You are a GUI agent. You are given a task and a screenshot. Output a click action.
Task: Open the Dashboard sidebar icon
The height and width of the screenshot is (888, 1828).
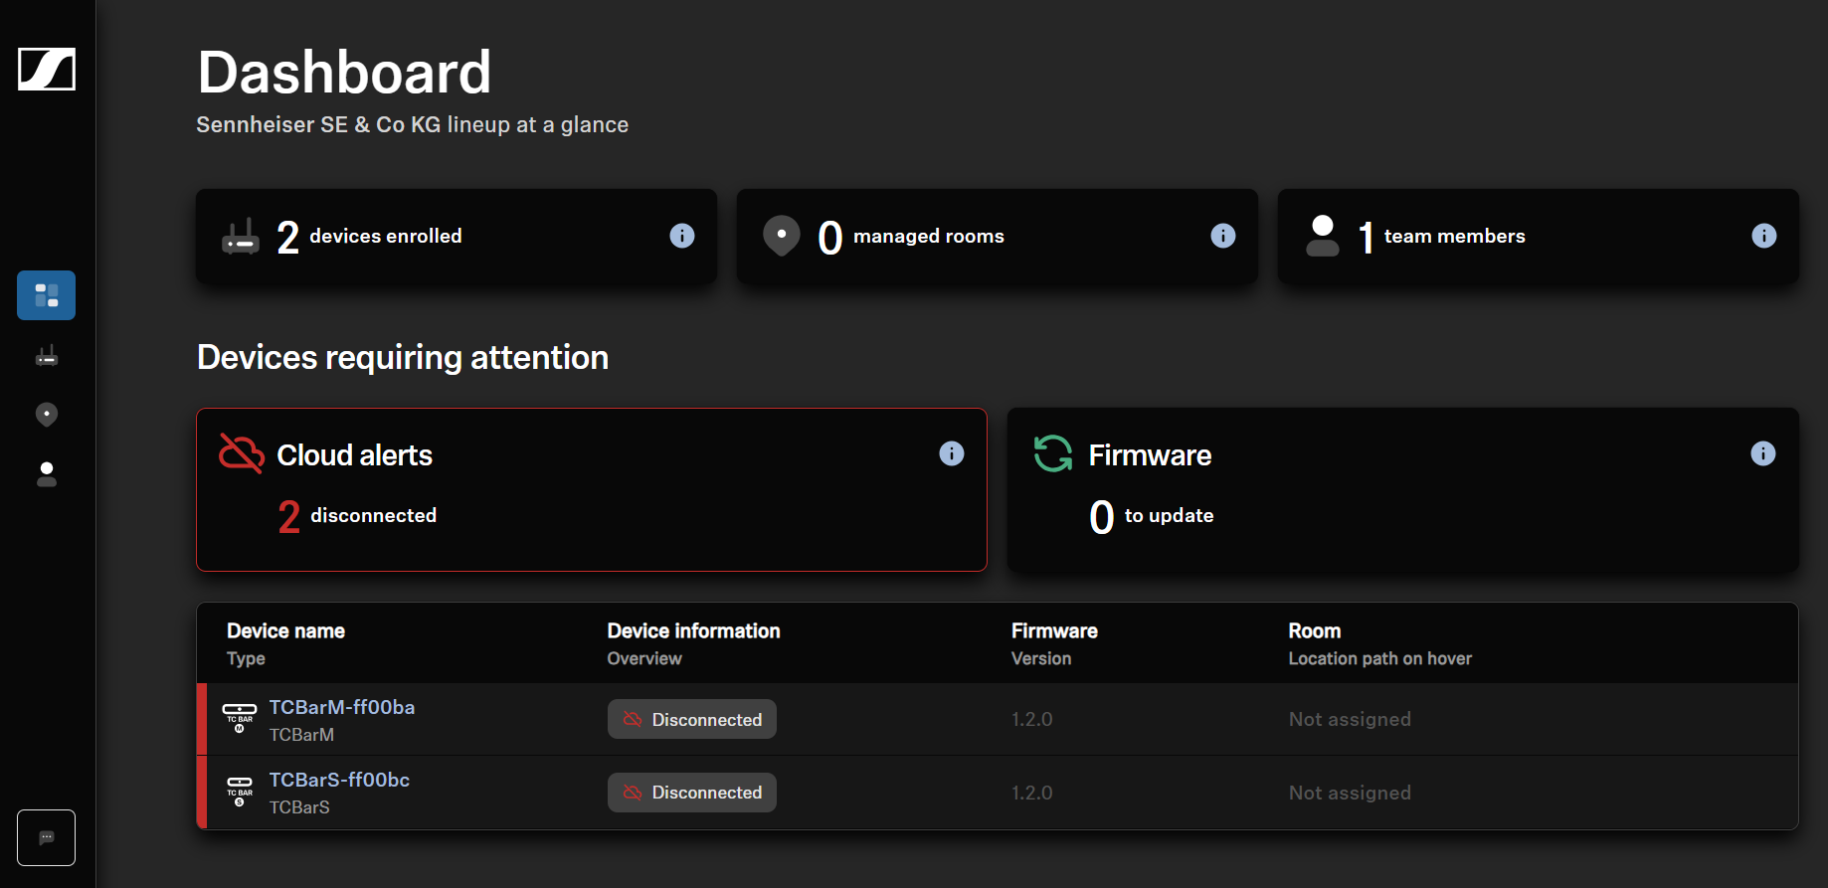(47, 295)
